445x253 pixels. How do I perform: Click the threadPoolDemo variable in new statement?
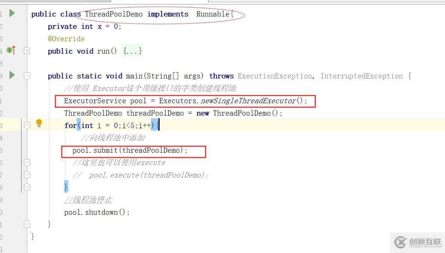(x=155, y=113)
